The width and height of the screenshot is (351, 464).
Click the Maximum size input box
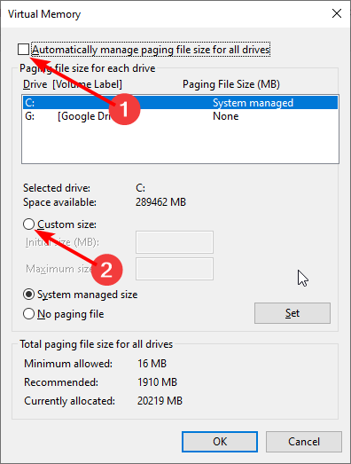click(175, 269)
